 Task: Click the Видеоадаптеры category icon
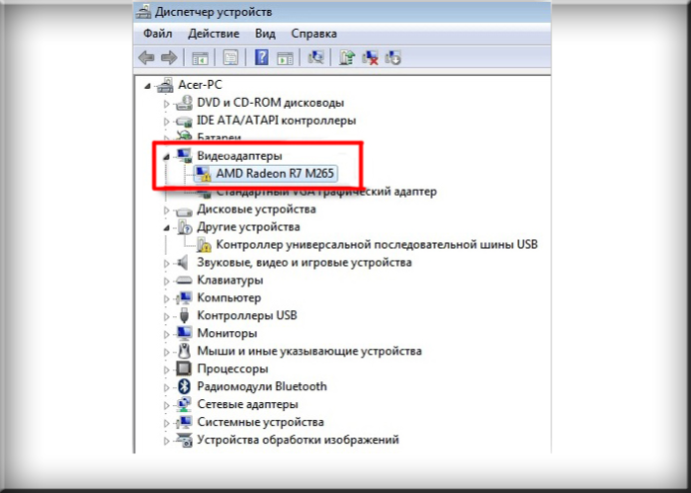coord(184,155)
